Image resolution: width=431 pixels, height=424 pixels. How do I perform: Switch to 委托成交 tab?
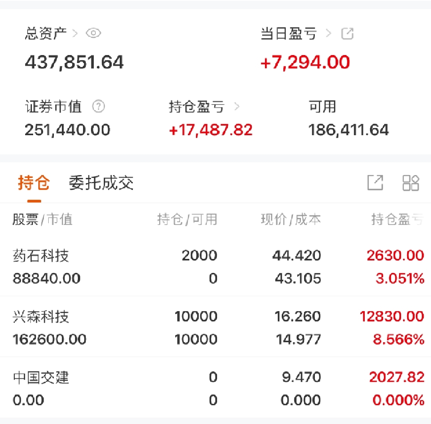[101, 182]
